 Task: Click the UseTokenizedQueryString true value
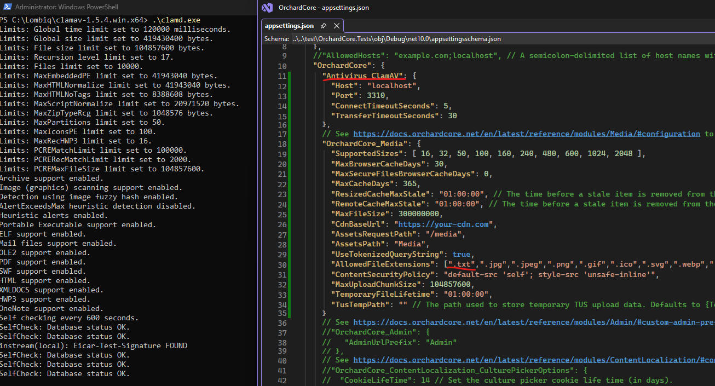pos(462,254)
